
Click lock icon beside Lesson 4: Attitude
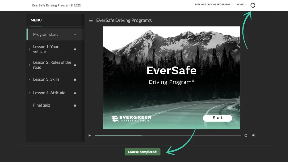[75, 93]
